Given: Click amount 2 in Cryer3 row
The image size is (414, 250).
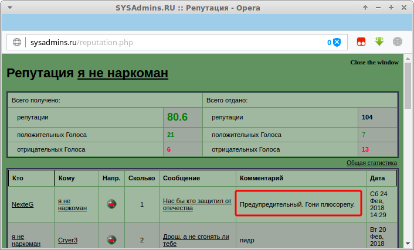Looking at the screenshot, I should pyautogui.click(x=142, y=240).
